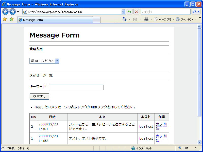Click into the キーワード text field

[x=76, y=87]
